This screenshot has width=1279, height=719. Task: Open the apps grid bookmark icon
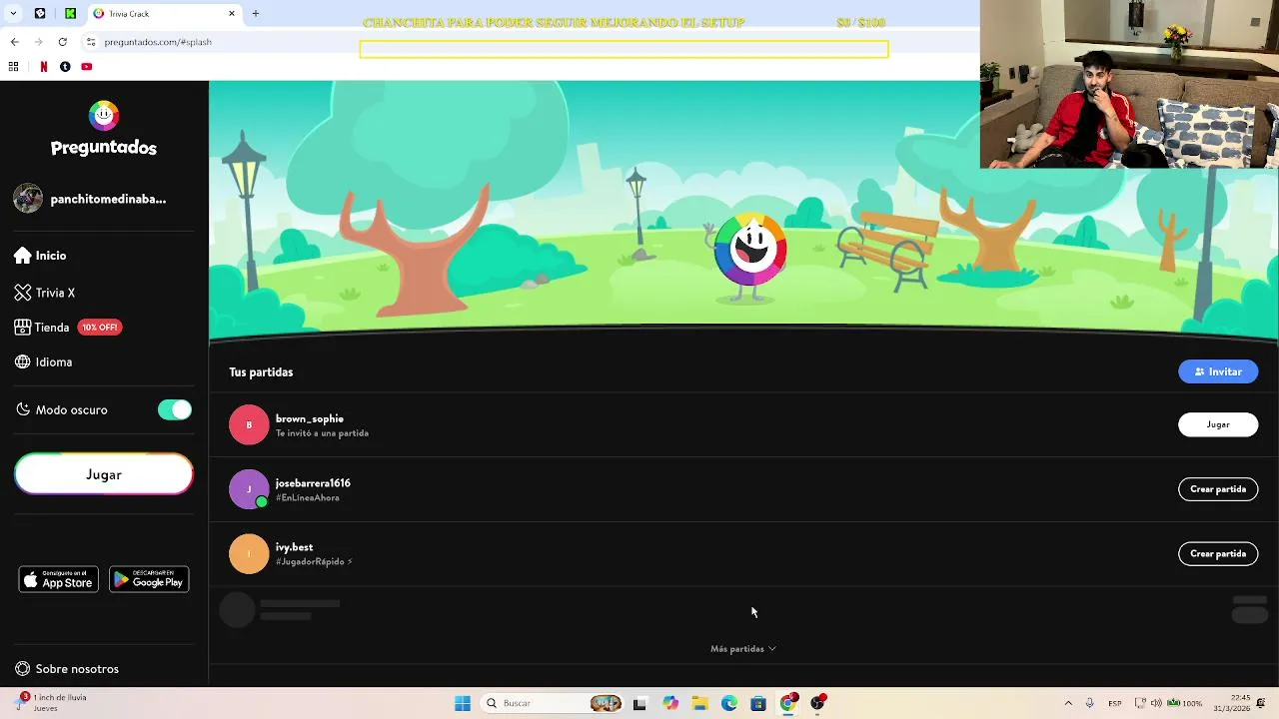13,67
